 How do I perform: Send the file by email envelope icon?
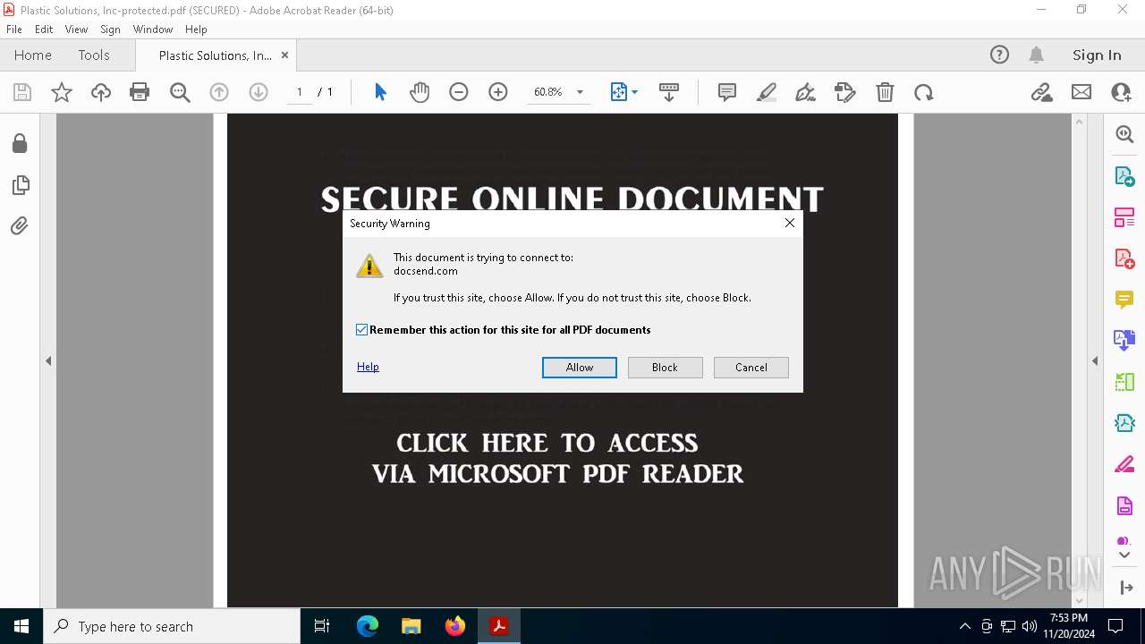pyautogui.click(x=1081, y=92)
